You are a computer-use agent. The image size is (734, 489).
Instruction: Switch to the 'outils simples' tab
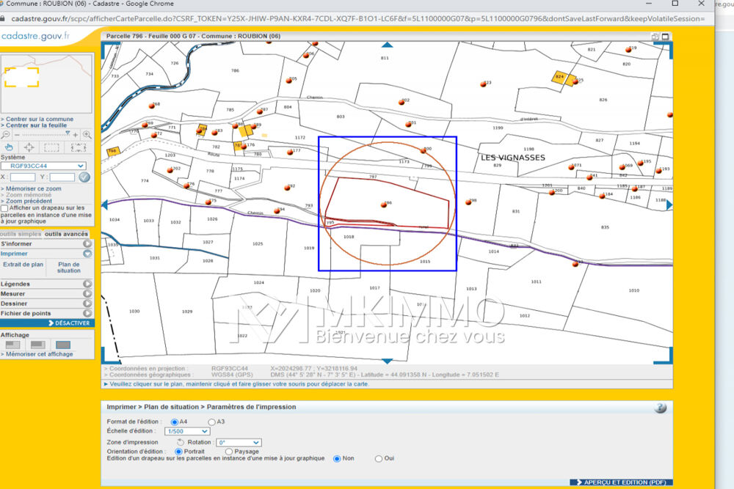(21, 233)
